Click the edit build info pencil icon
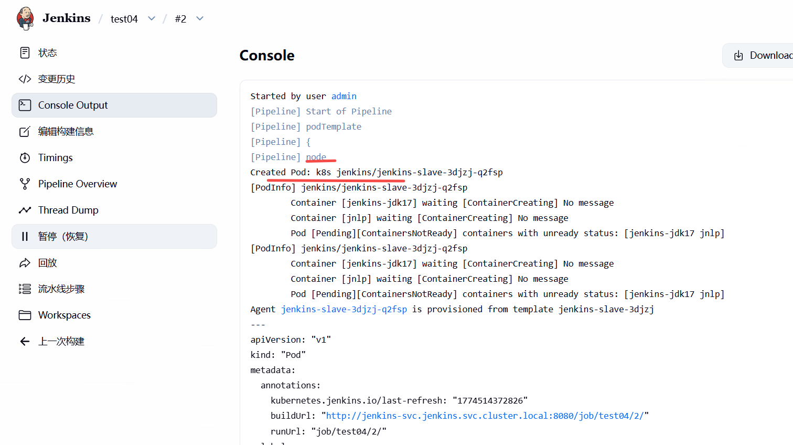 (25, 131)
